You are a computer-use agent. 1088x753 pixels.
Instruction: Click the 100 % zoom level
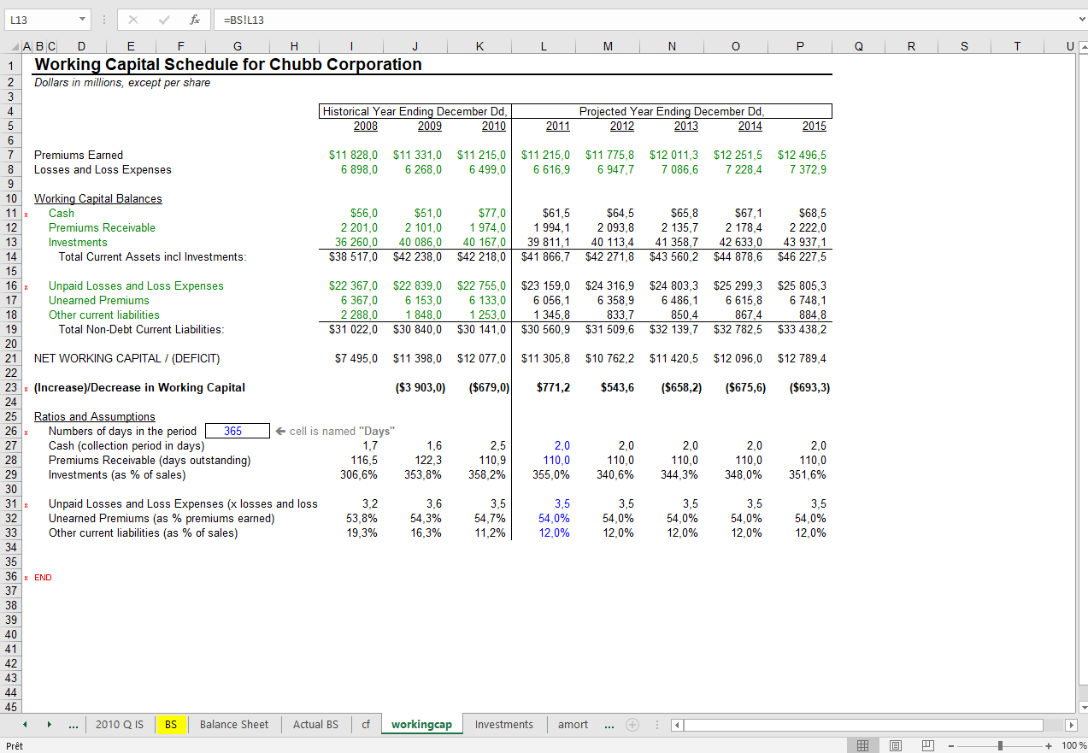[1073, 745]
